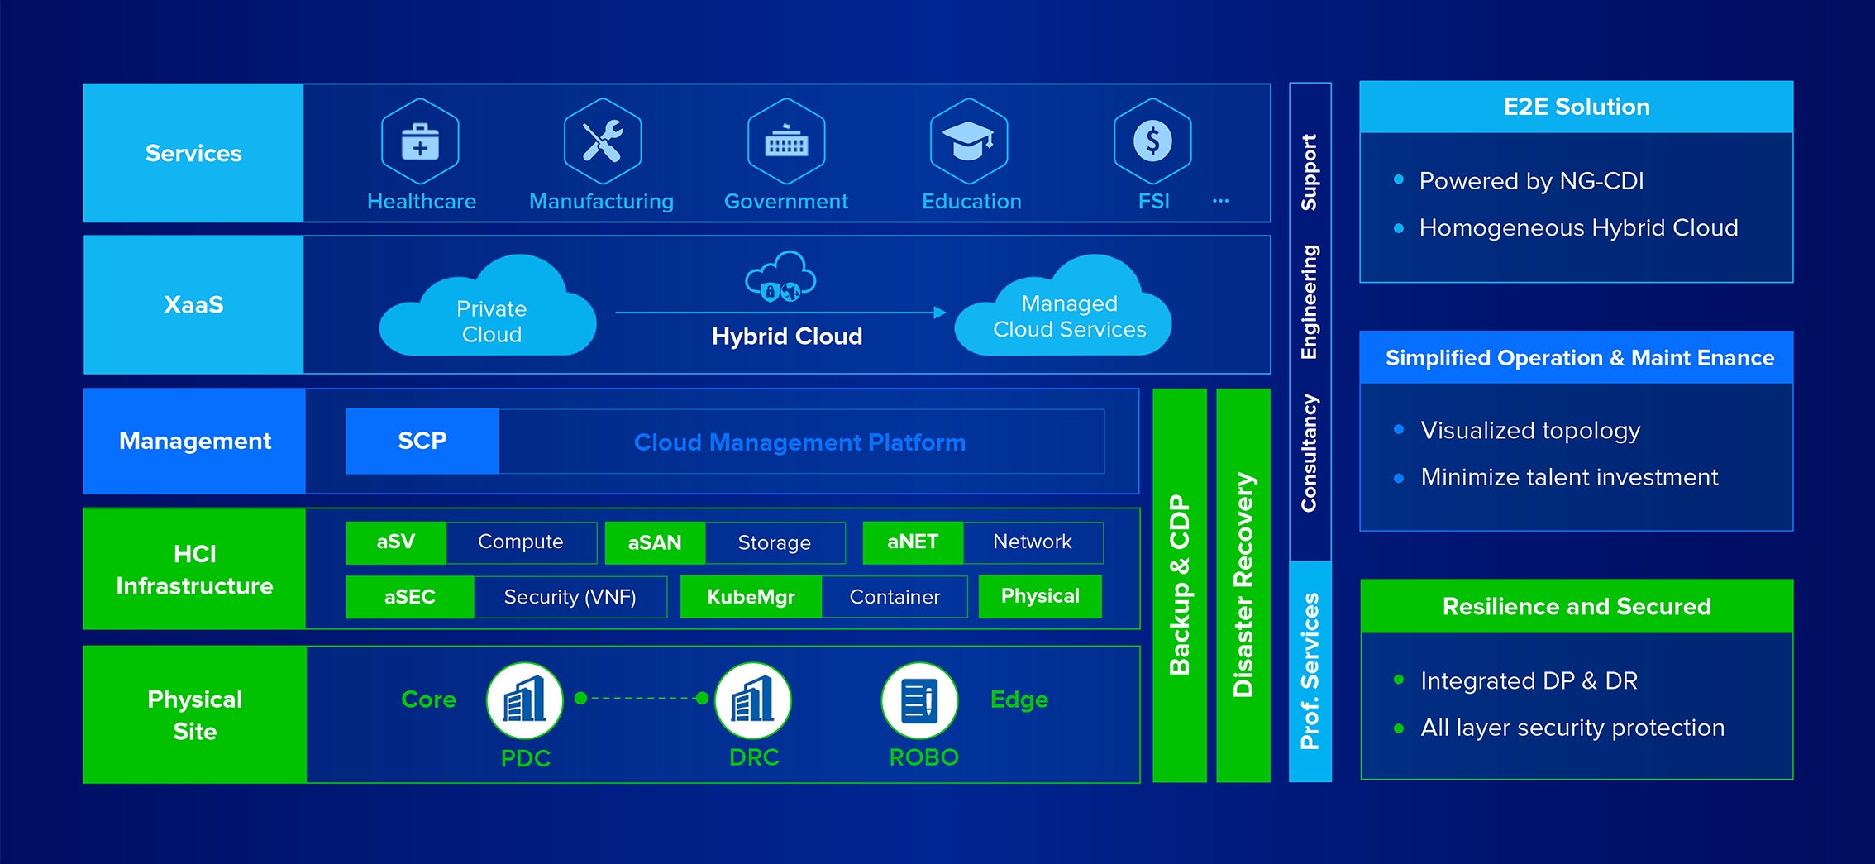The image size is (1875, 864).
Task: Open the E2E Solution header
Action: click(1576, 107)
